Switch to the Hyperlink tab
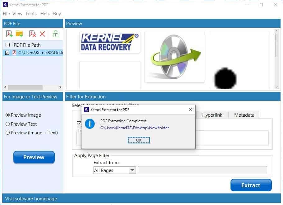Viewport: 283px width, 205px height. [212, 115]
